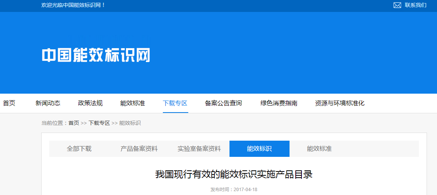Select the 下载专区 navigation item
Image resolution: width=437 pixels, height=195 pixels.
[175, 103]
